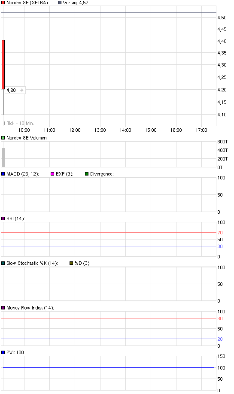Click the green Divergence legend swatch
Viewport: 234px width, 394px height.
[x=87, y=174]
